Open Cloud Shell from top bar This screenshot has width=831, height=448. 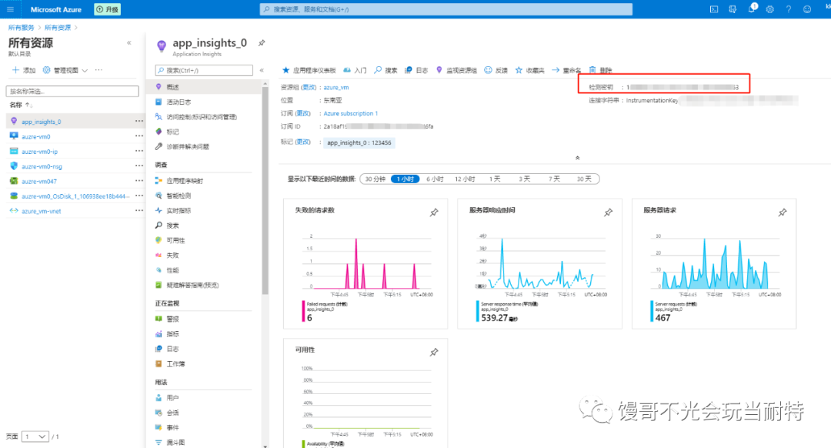click(714, 9)
